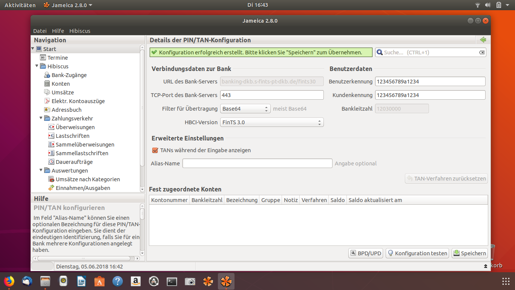
Task: Open Rhythmbox in the dock
Action: (x=63, y=281)
